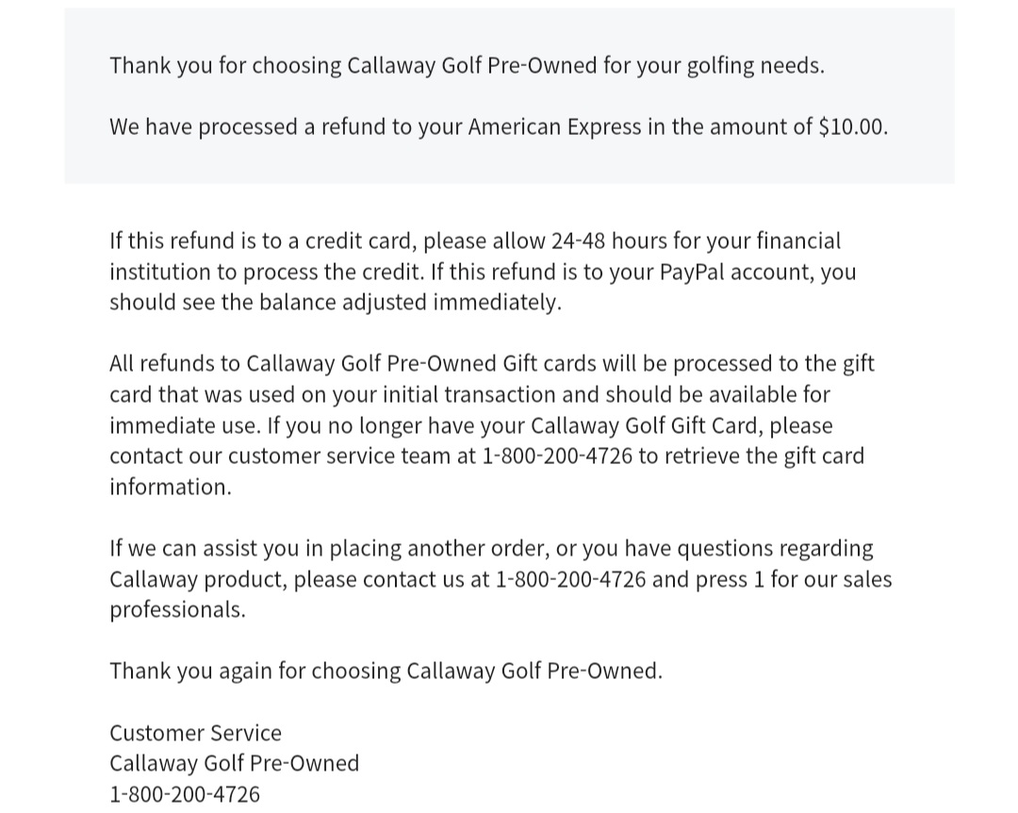Viewport: 1018px width, 813px height.
Task: Click the word "information."
Action: [170, 488]
